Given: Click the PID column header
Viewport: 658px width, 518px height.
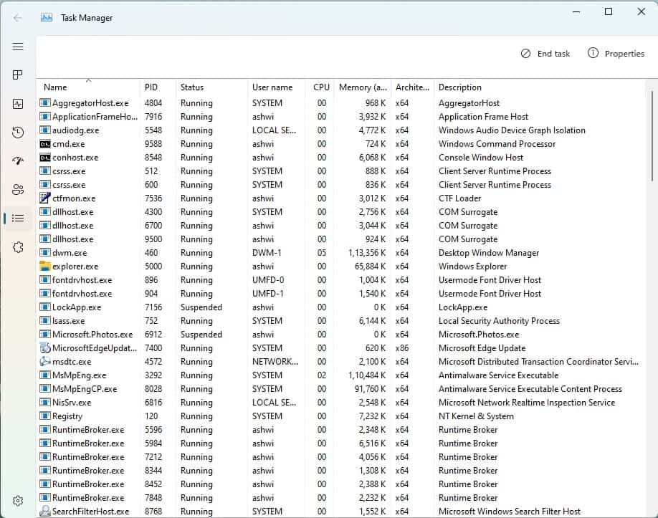Looking at the screenshot, I should point(151,87).
